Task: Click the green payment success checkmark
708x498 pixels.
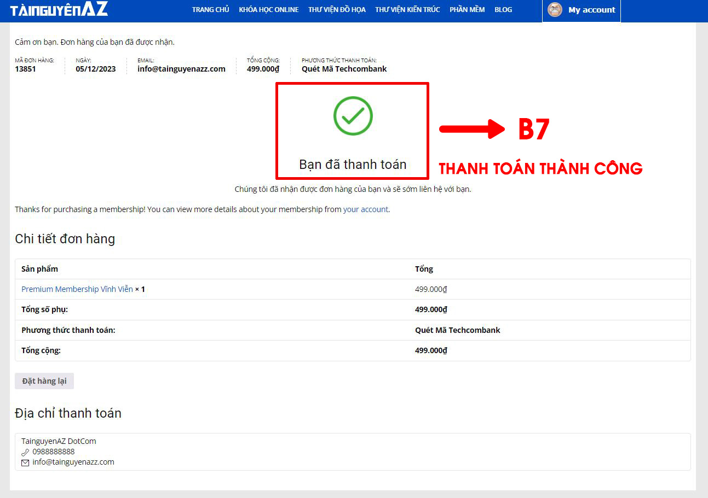Action: click(x=353, y=116)
